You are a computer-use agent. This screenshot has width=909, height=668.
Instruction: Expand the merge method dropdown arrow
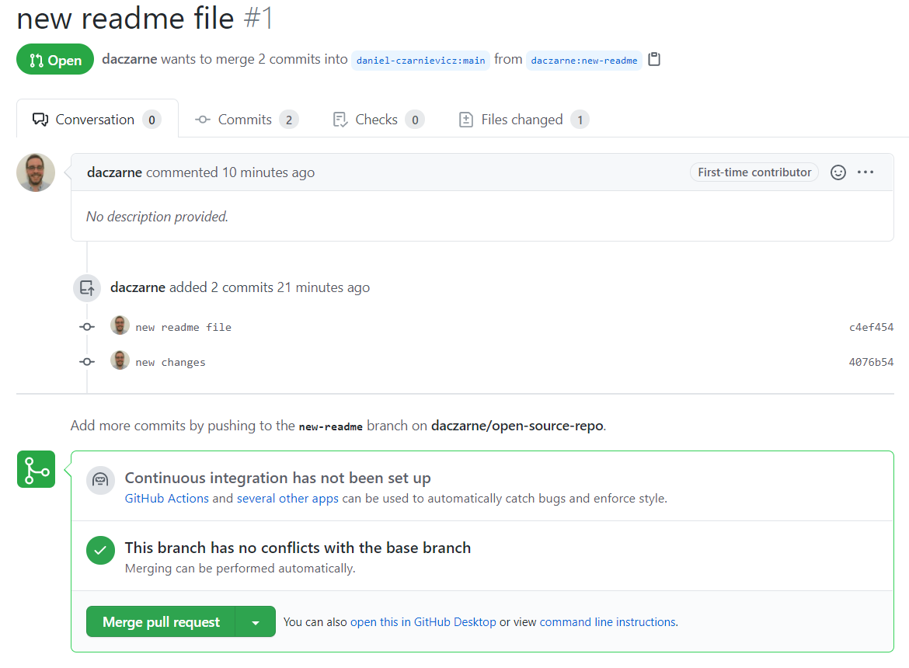click(x=256, y=622)
